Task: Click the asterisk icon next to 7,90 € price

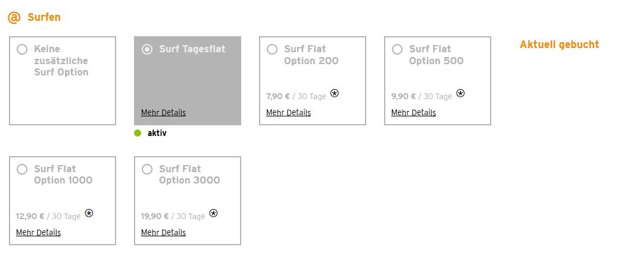Action: [x=335, y=93]
